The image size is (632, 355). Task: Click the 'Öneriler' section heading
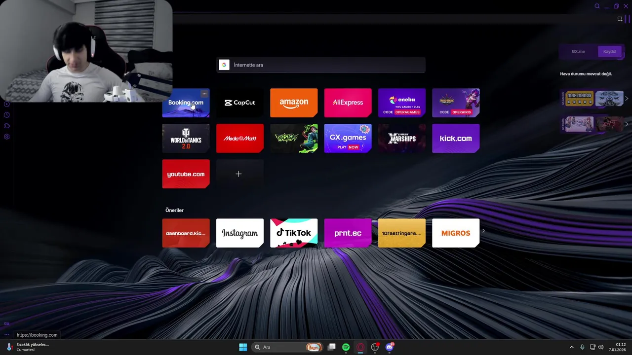click(x=174, y=211)
